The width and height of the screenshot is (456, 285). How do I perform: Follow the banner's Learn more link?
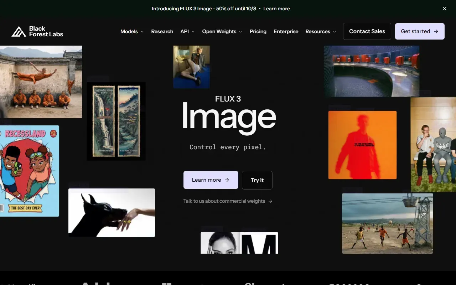coord(276,9)
